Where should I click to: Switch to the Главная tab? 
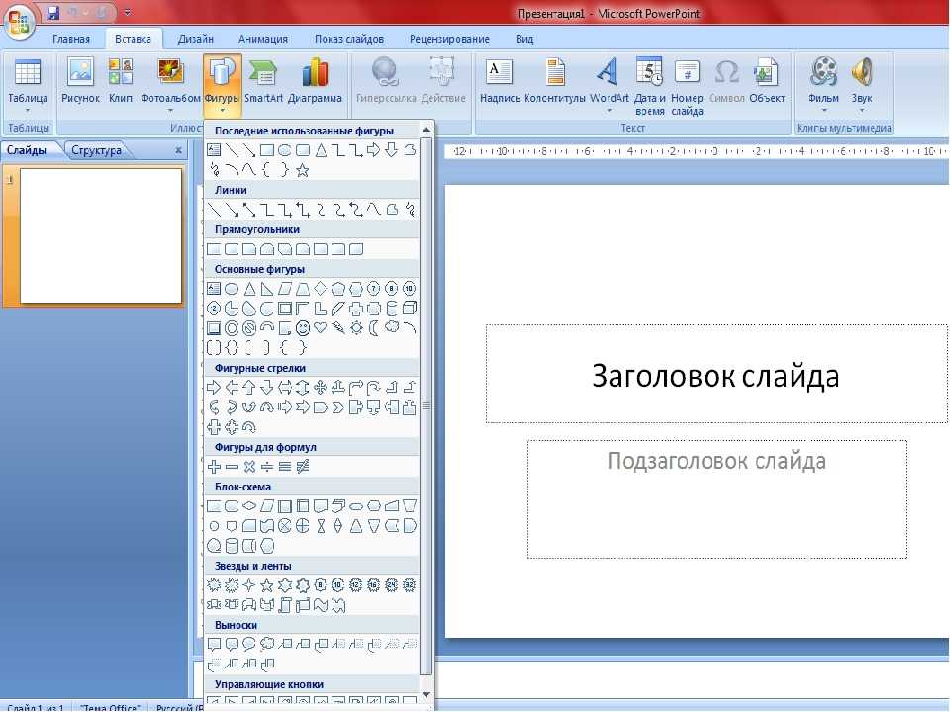[x=71, y=39]
